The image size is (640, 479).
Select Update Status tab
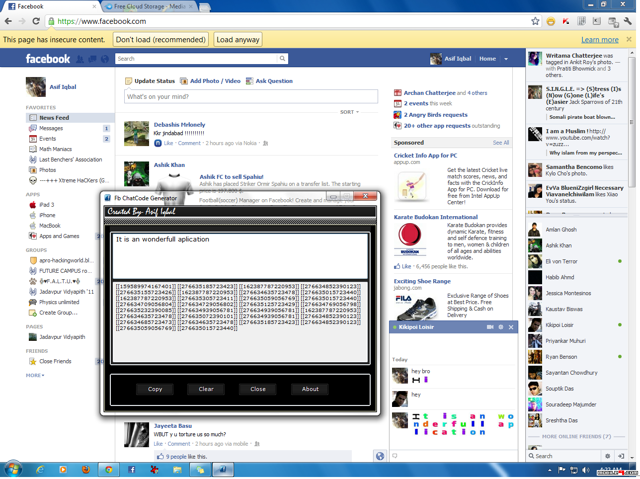point(150,81)
